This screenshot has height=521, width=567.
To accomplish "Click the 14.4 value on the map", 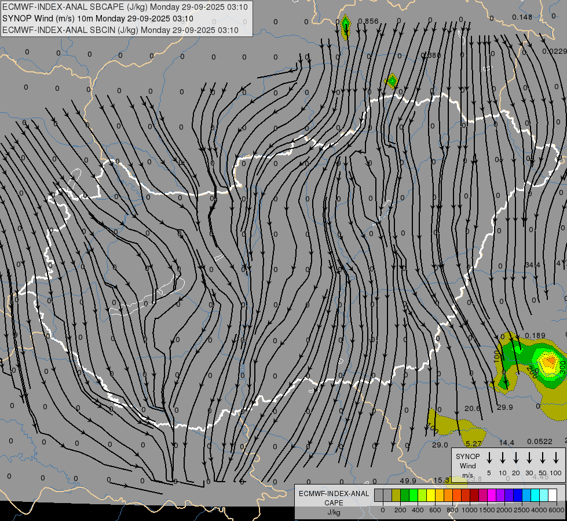I will [x=507, y=442].
